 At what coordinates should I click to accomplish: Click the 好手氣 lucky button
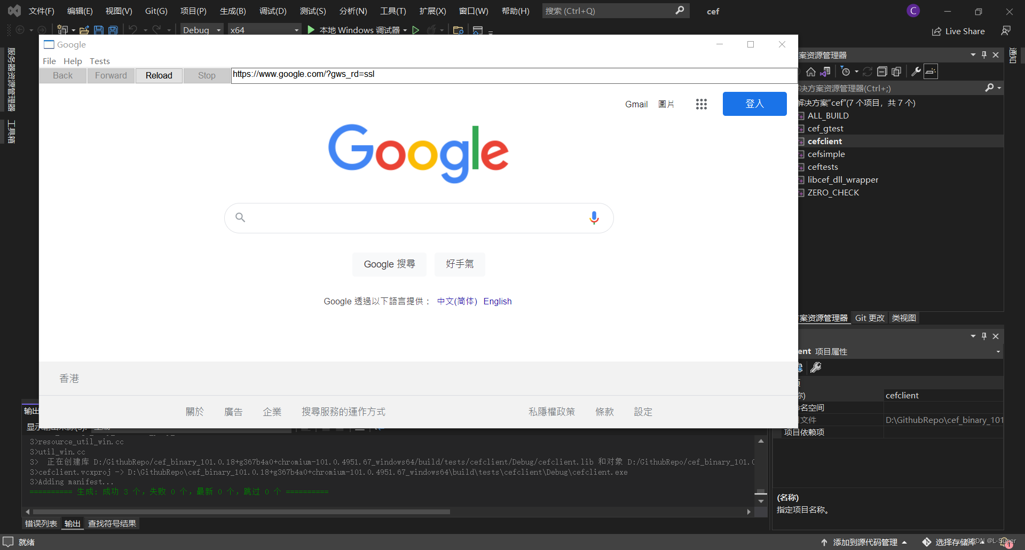point(460,264)
